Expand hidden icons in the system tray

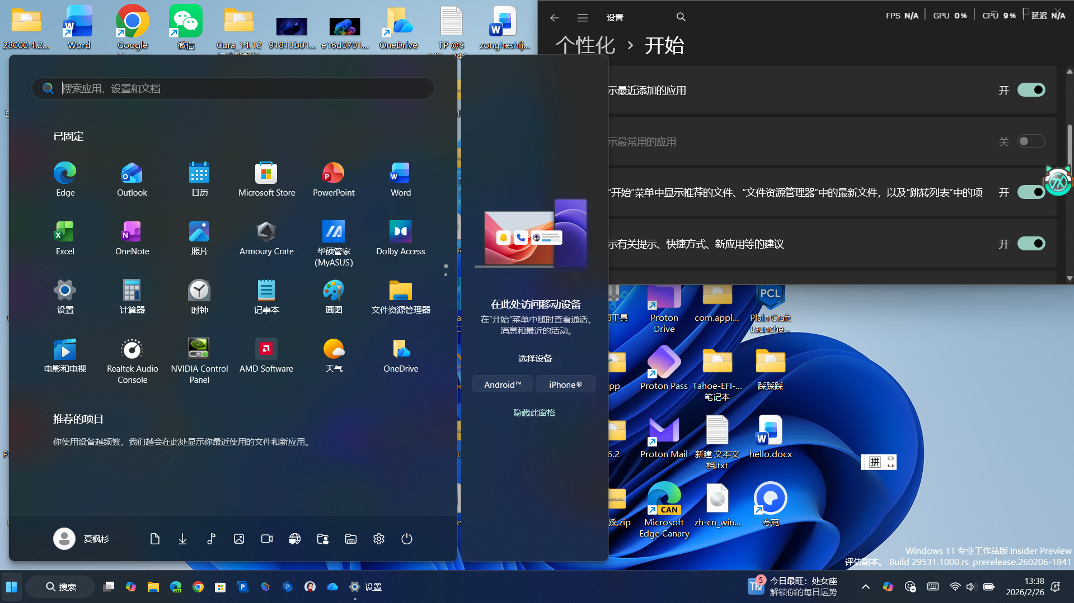tap(866, 587)
